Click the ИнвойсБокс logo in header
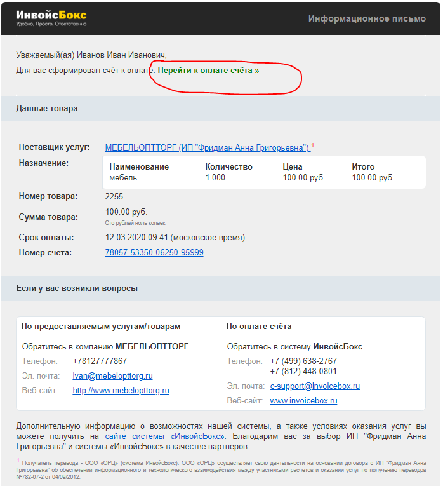This screenshot has width=443, height=486. point(51,18)
